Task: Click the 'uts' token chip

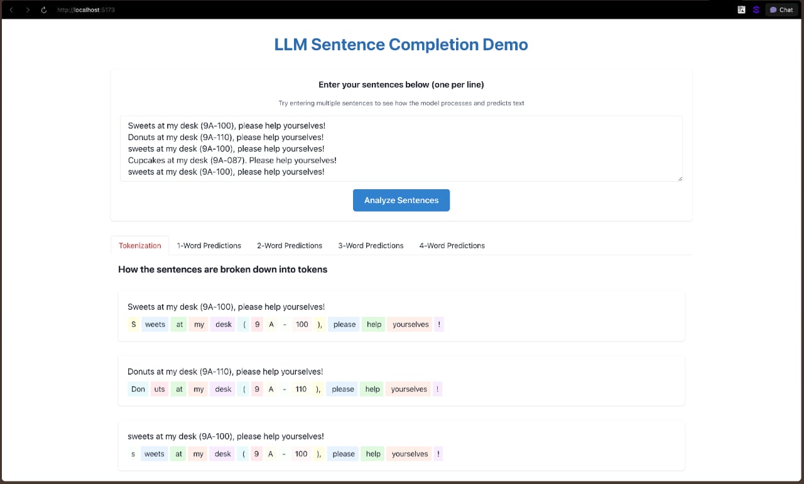Action: pyautogui.click(x=160, y=389)
